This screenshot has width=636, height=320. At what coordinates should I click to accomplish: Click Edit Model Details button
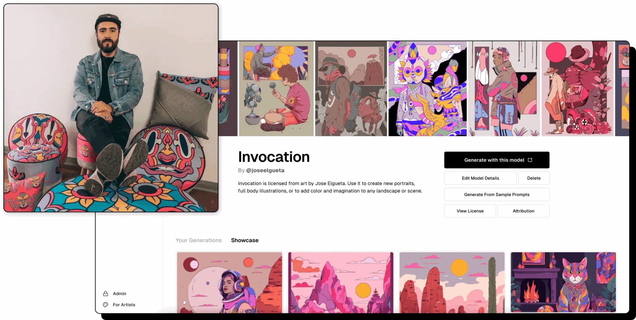[x=480, y=178]
